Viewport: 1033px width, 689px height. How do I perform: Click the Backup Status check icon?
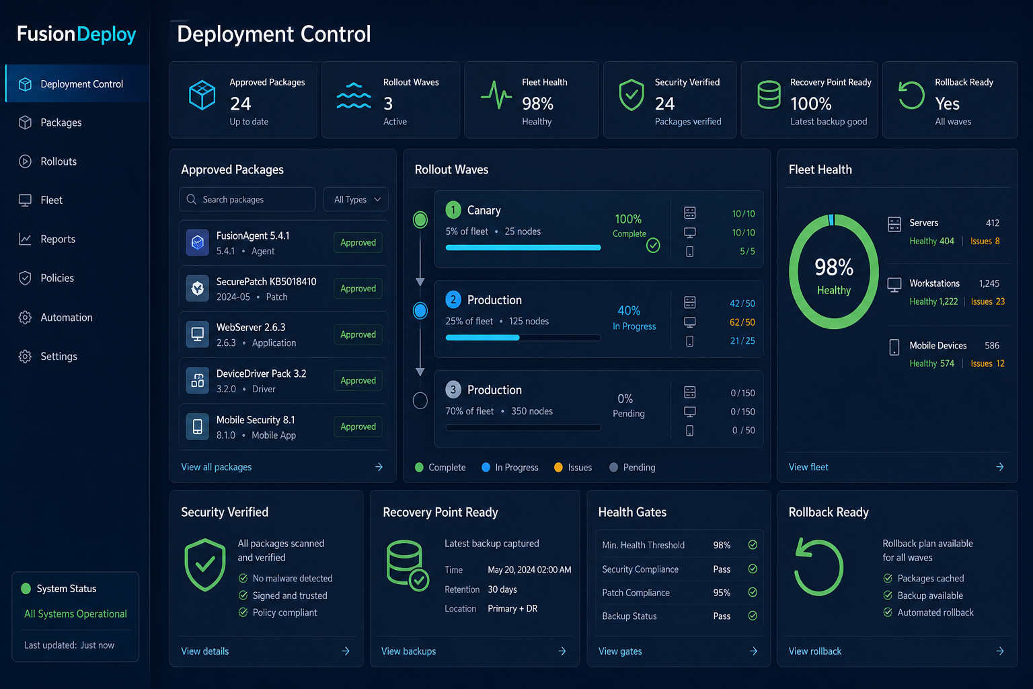[x=753, y=616]
